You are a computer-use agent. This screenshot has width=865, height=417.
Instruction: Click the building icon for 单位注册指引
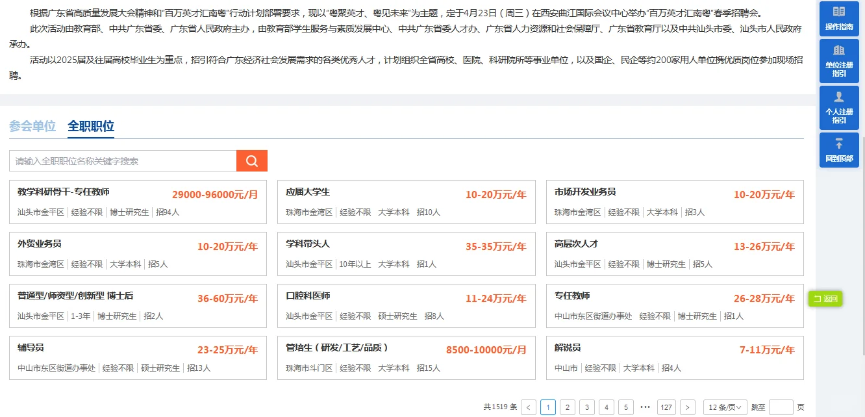[x=838, y=49]
